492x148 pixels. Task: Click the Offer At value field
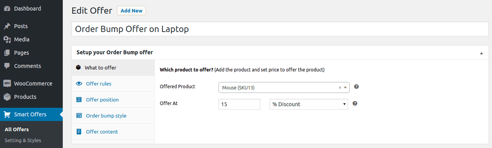pyautogui.click(x=239, y=104)
